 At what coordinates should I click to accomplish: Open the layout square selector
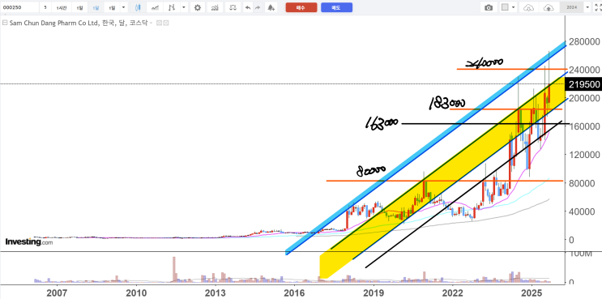coord(506,7)
